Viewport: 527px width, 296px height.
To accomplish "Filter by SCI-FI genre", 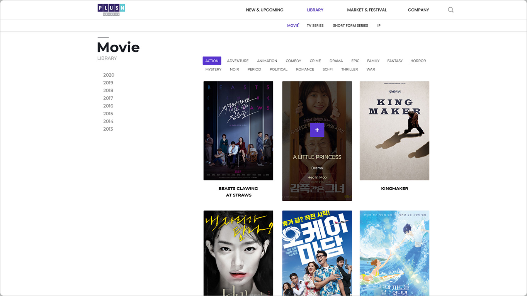I will coord(328,69).
